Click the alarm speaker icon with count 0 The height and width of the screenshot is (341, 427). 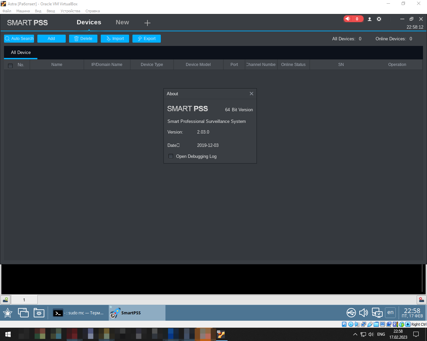(x=353, y=19)
